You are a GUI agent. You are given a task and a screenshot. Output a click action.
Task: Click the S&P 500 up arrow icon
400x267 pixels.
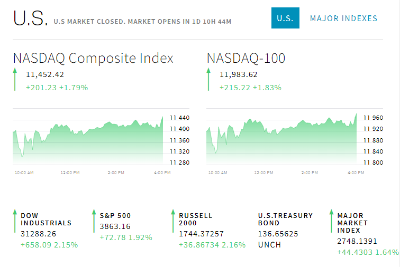[94, 221]
